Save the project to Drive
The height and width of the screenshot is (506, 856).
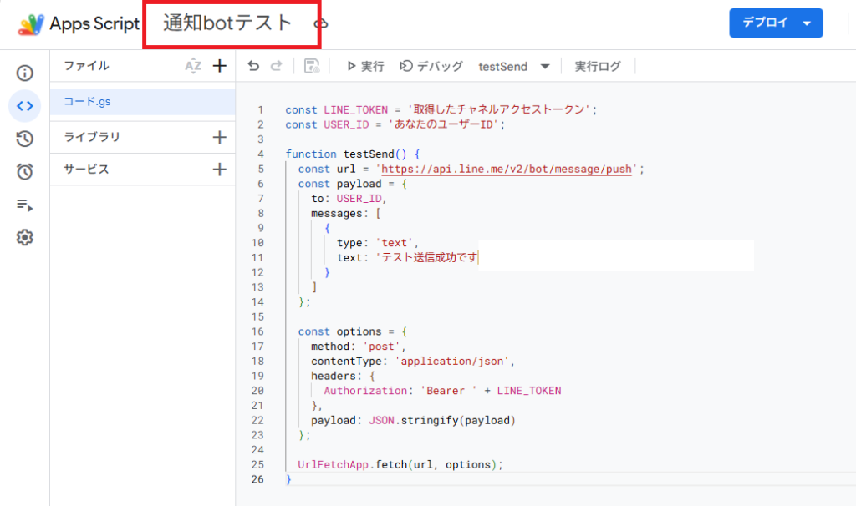tap(312, 66)
